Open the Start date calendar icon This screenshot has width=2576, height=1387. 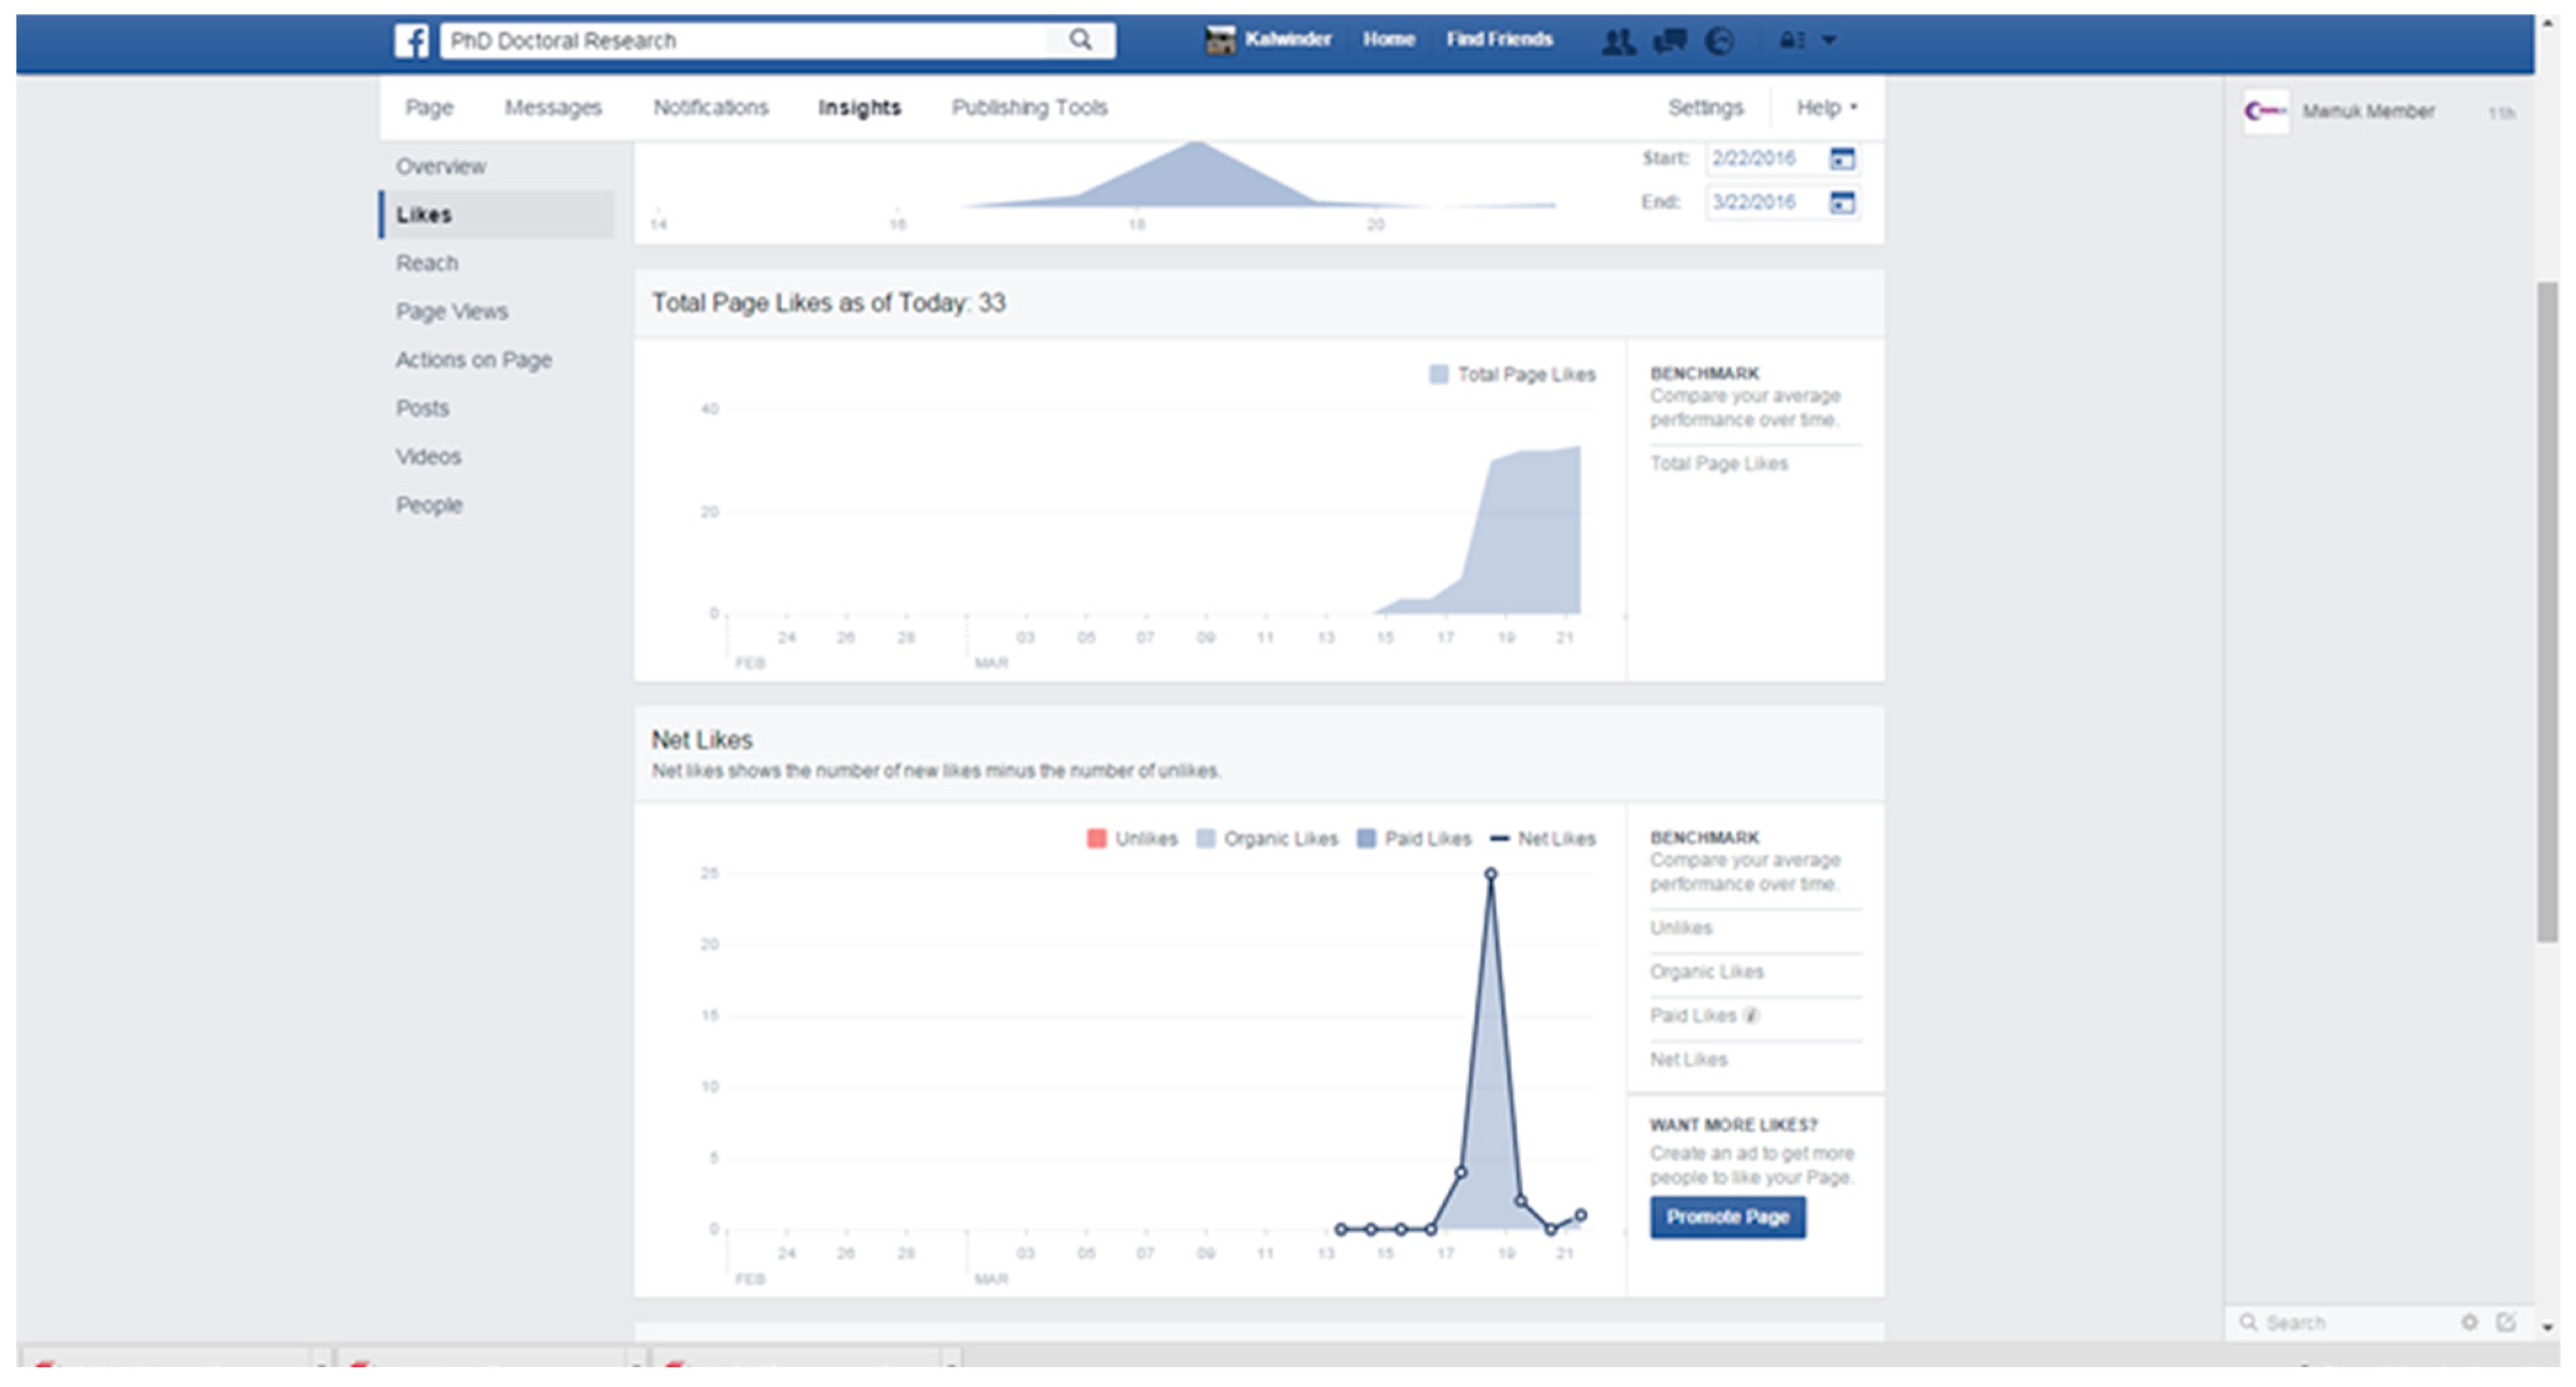(1841, 159)
